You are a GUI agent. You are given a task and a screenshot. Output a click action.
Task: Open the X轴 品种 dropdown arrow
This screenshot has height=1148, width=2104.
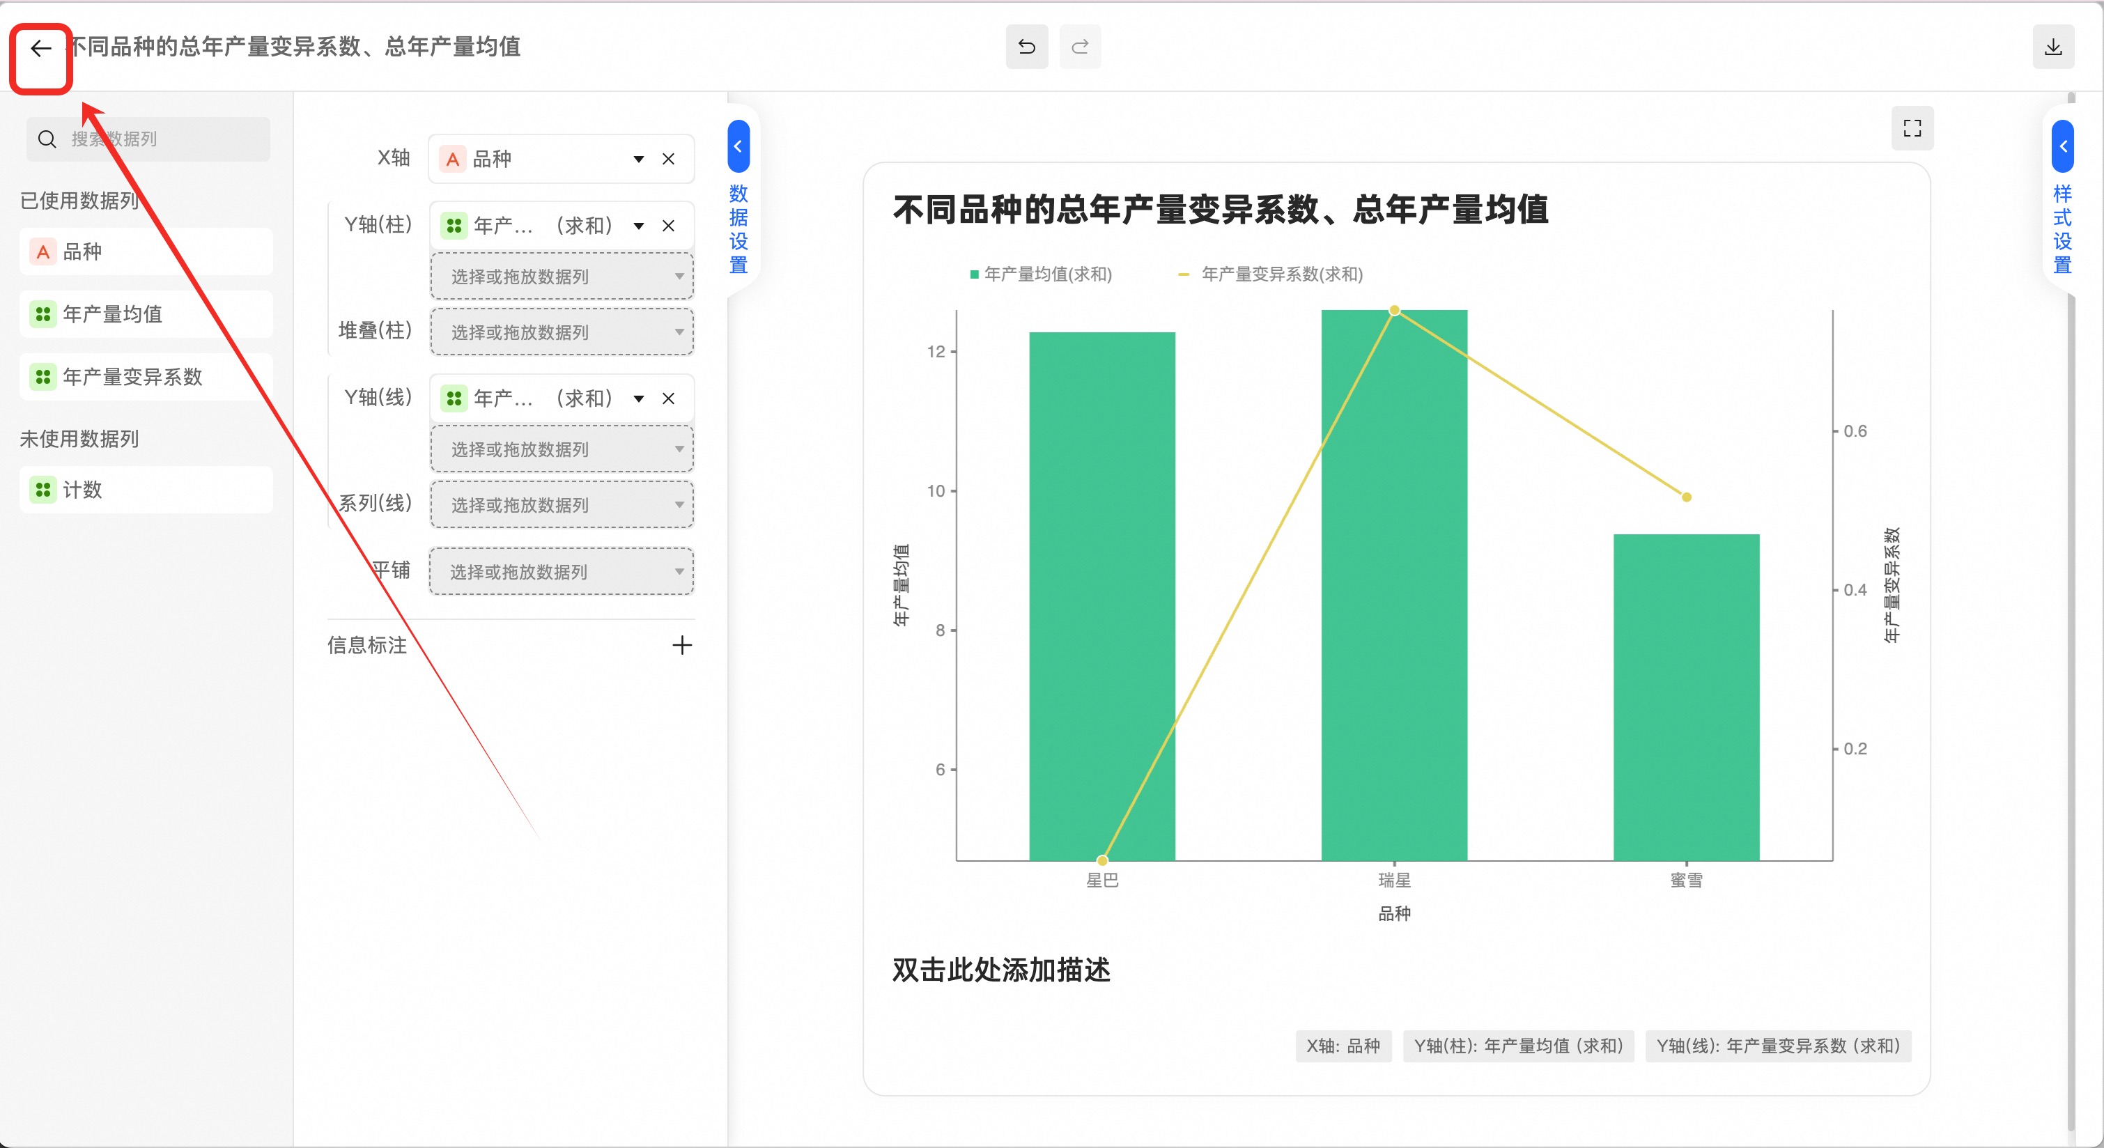coord(639,160)
